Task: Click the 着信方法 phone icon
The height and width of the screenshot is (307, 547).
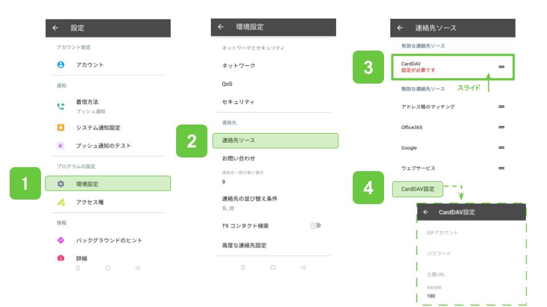Action: pyautogui.click(x=60, y=106)
